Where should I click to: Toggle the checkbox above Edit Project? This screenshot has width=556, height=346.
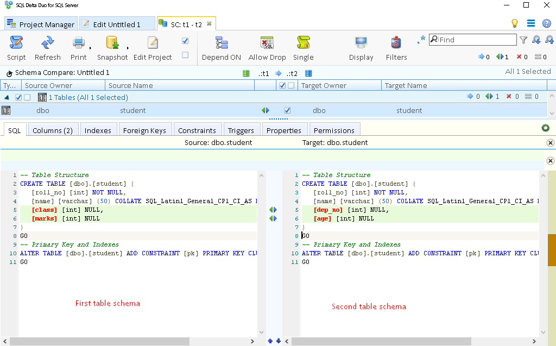[185, 40]
